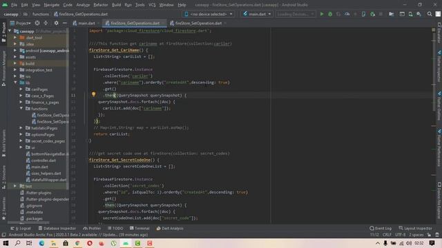Viewport: 442px width, 248px height.
Task: Open the AVD device manager phone icon
Action: 410,14
